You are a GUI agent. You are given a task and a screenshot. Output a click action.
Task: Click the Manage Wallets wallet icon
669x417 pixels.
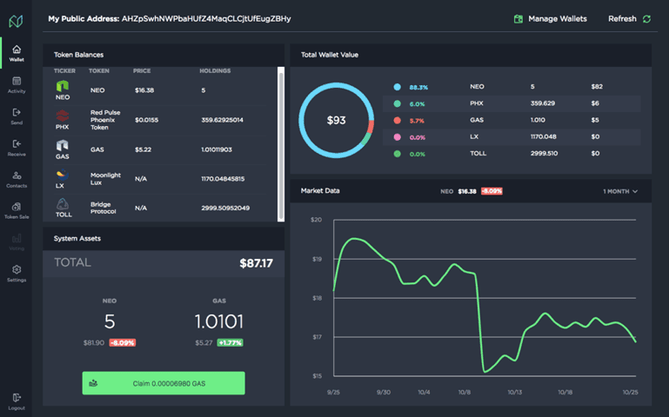518,19
